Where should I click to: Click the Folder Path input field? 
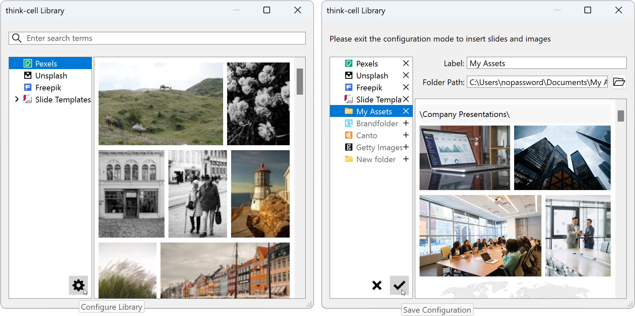tap(537, 82)
